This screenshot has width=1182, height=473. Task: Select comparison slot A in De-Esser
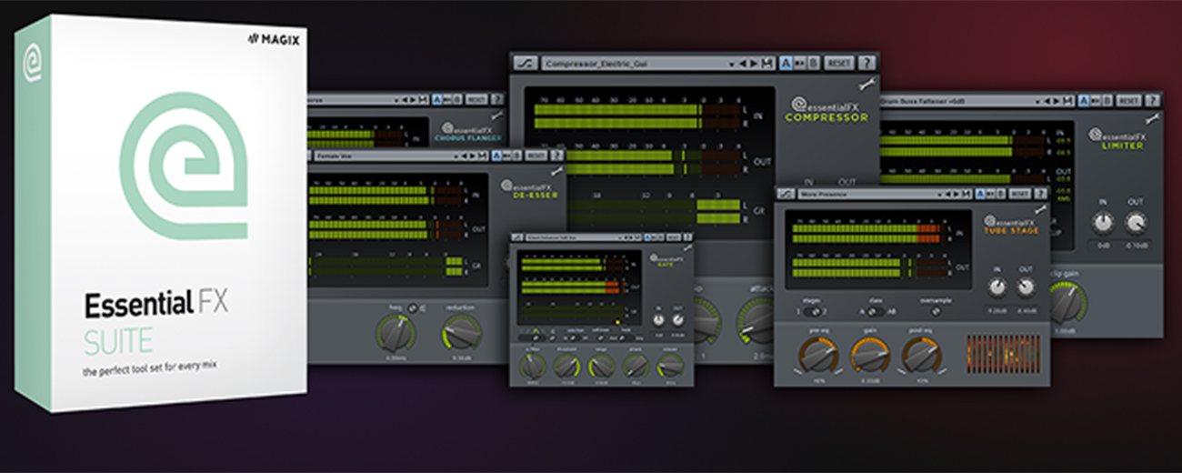point(496,156)
